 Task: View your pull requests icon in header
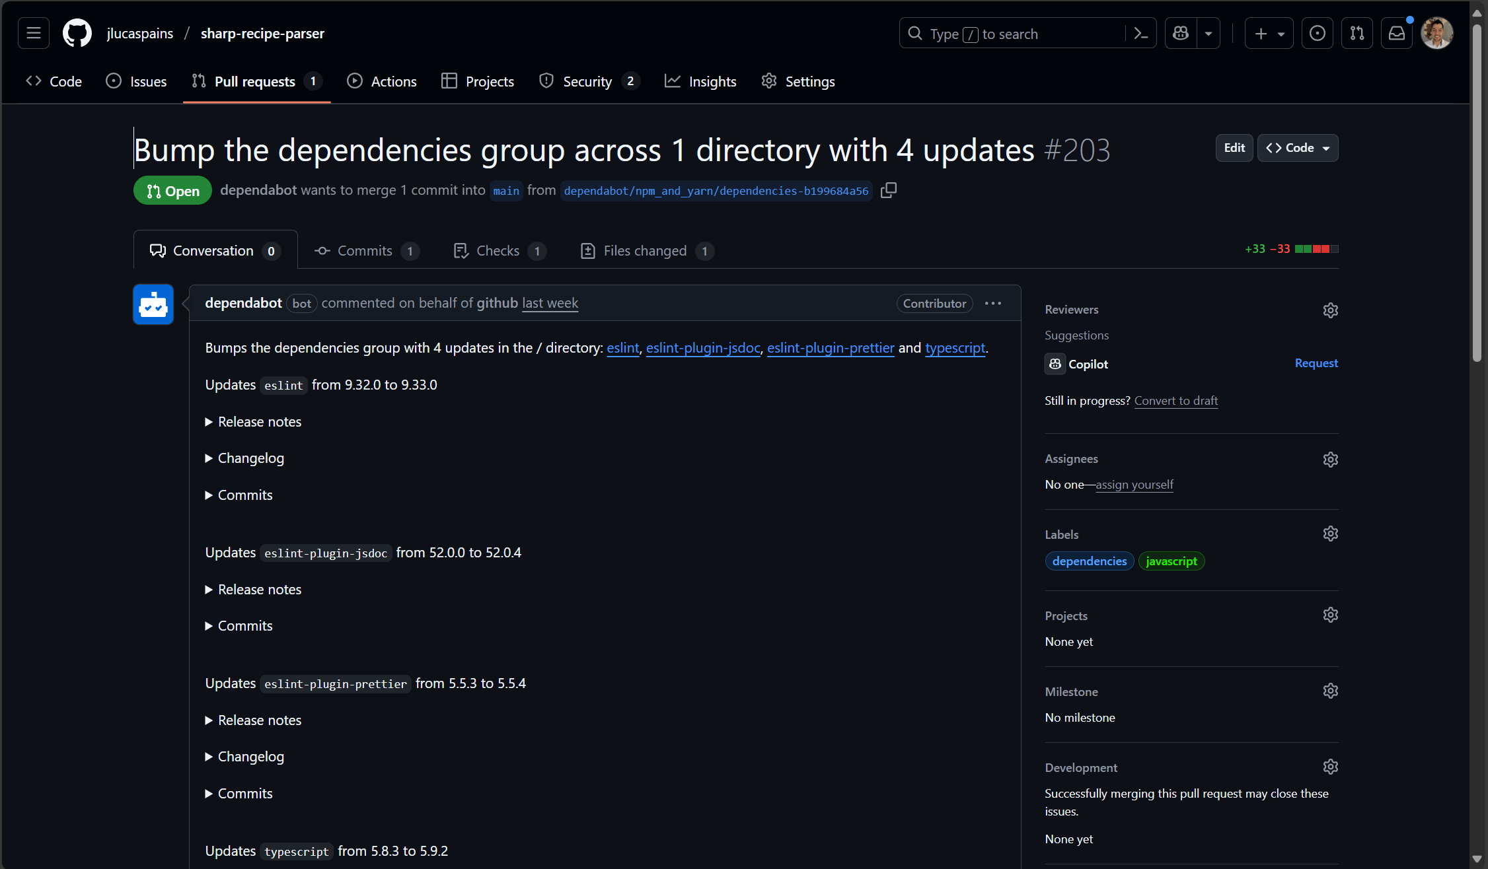tap(1357, 33)
